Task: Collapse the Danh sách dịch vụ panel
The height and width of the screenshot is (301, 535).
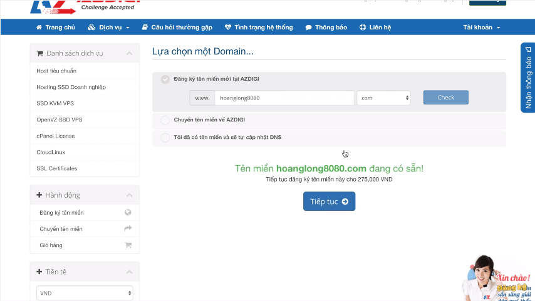Action: [x=129, y=53]
